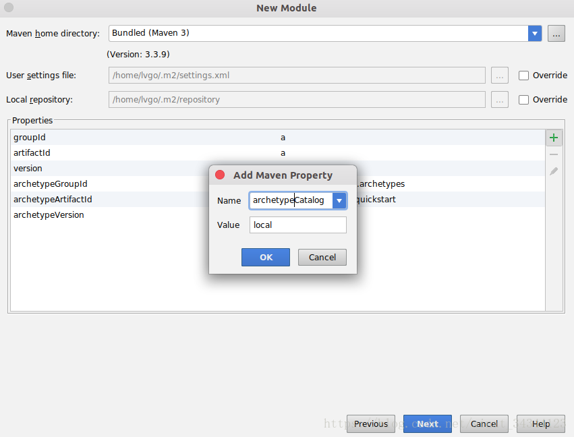Go to the Next wizard step
The image size is (574, 437).
coord(428,424)
